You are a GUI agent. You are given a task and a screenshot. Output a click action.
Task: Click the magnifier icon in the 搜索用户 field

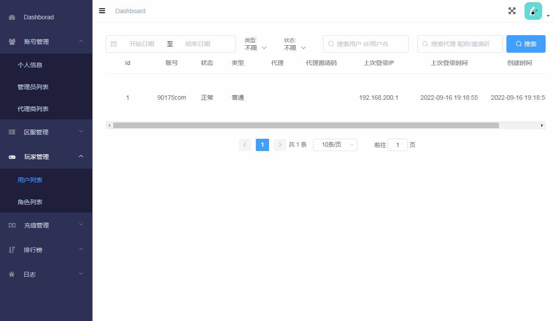click(331, 43)
